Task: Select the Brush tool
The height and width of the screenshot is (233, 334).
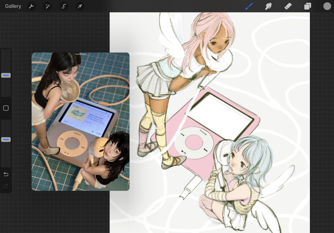Action: [249, 6]
